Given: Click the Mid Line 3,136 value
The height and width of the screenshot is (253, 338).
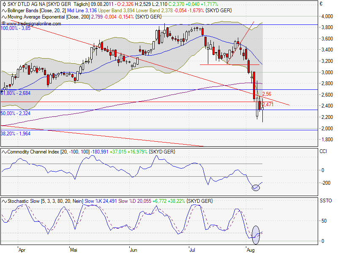Looking at the screenshot, I should (x=82, y=11).
